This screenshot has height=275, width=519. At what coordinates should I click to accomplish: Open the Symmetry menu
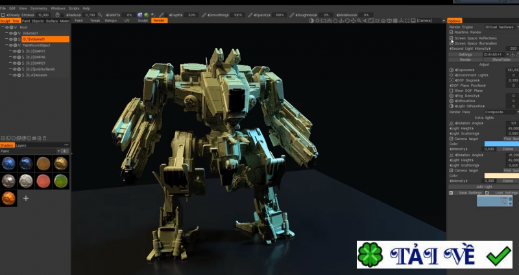pos(39,8)
